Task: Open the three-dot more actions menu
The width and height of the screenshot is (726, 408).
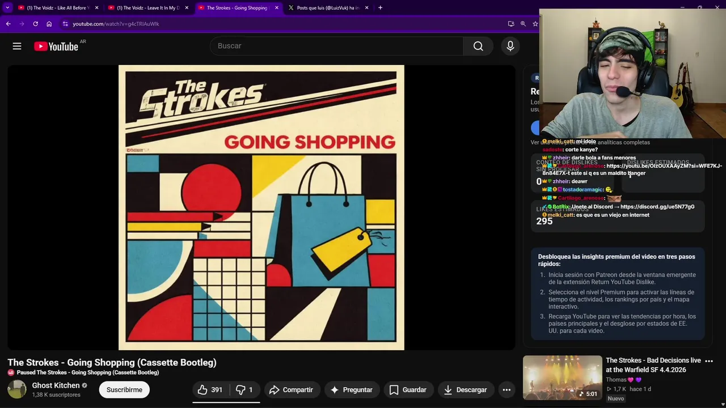Action: click(x=506, y=390)
